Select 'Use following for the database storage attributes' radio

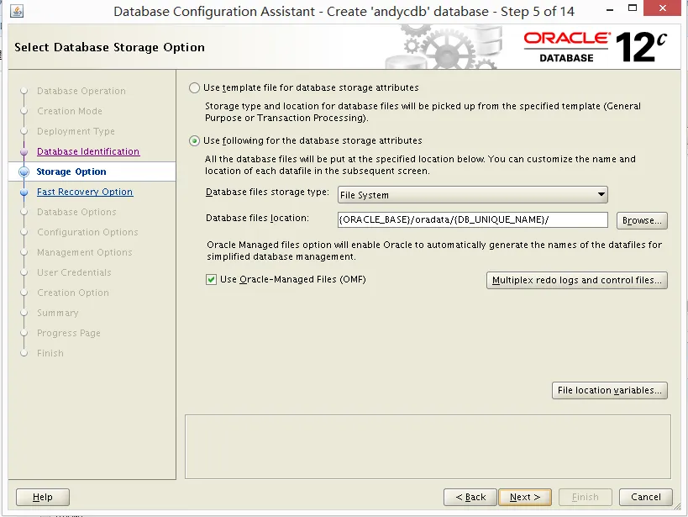194,141
